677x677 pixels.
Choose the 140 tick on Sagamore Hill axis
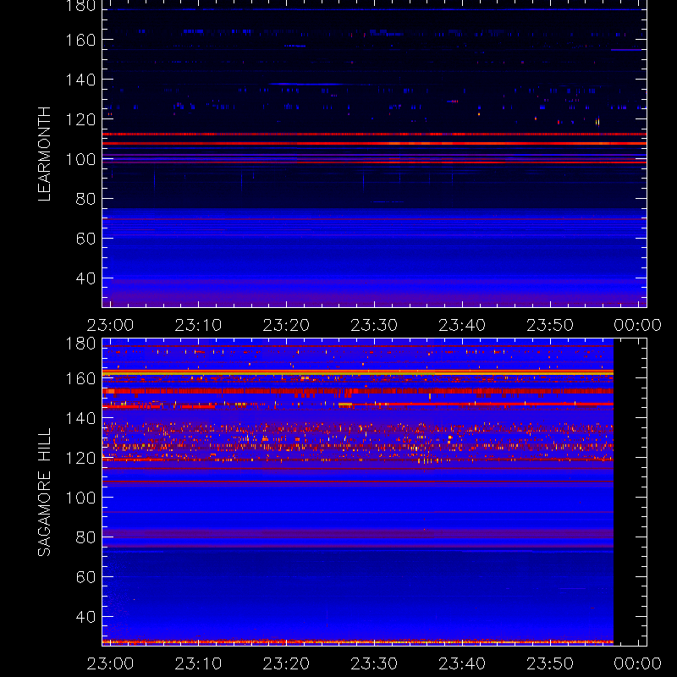click(x=80, y=418)
